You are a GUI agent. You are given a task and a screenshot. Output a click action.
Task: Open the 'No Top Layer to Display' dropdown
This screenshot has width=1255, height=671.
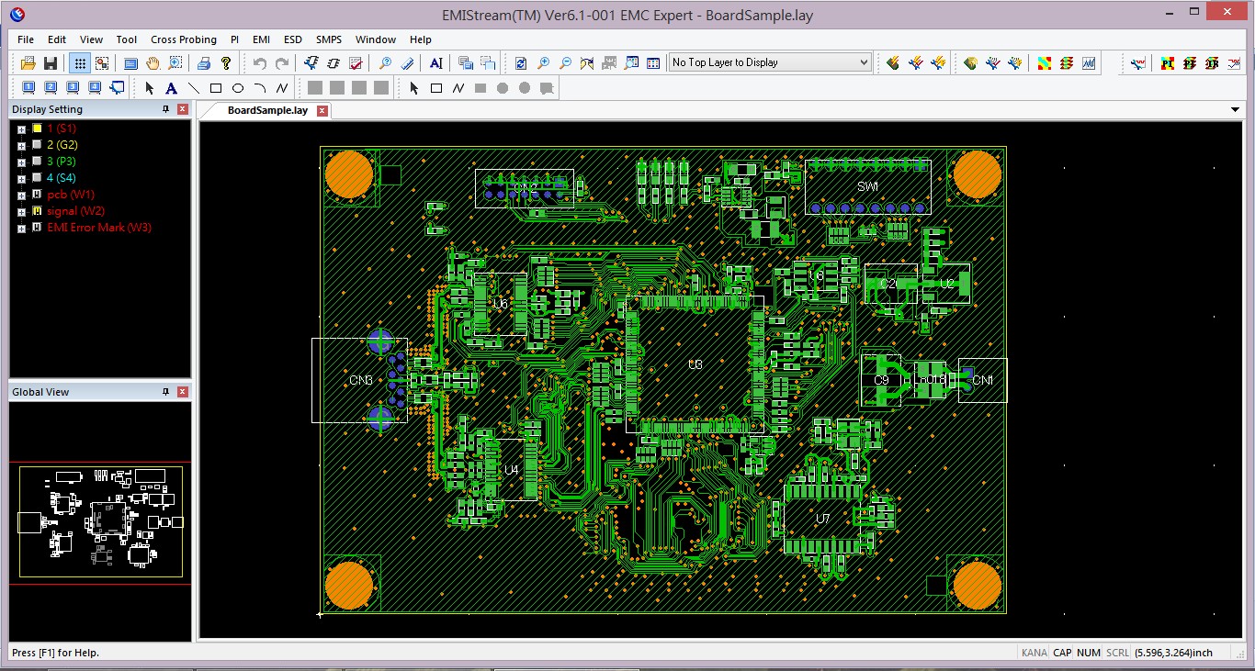[863, 62]
